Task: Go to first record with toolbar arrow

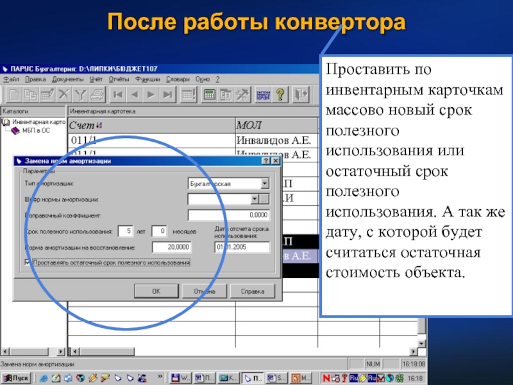Action: [118, 95]
